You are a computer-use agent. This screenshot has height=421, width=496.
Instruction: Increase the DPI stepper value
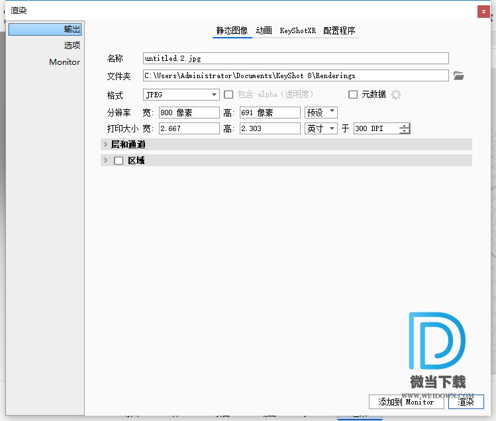point(404,126)
